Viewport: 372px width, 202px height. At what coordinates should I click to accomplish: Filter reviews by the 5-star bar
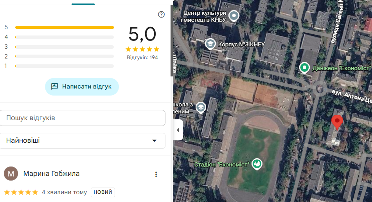click(65, 27)
